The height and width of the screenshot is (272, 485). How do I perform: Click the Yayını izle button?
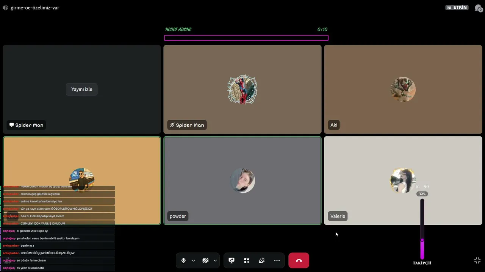pos(82,90)
